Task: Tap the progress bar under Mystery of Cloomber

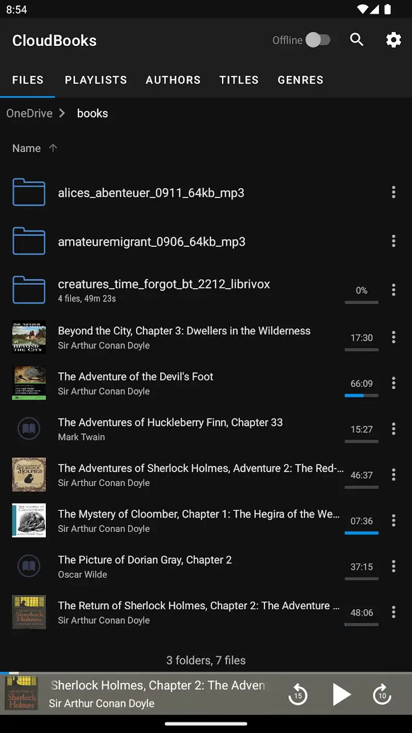Action: pyautogui.click(x=362, y=534)
